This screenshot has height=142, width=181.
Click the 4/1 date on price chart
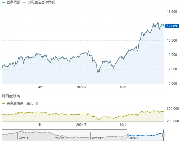click(x=40, y=87)
